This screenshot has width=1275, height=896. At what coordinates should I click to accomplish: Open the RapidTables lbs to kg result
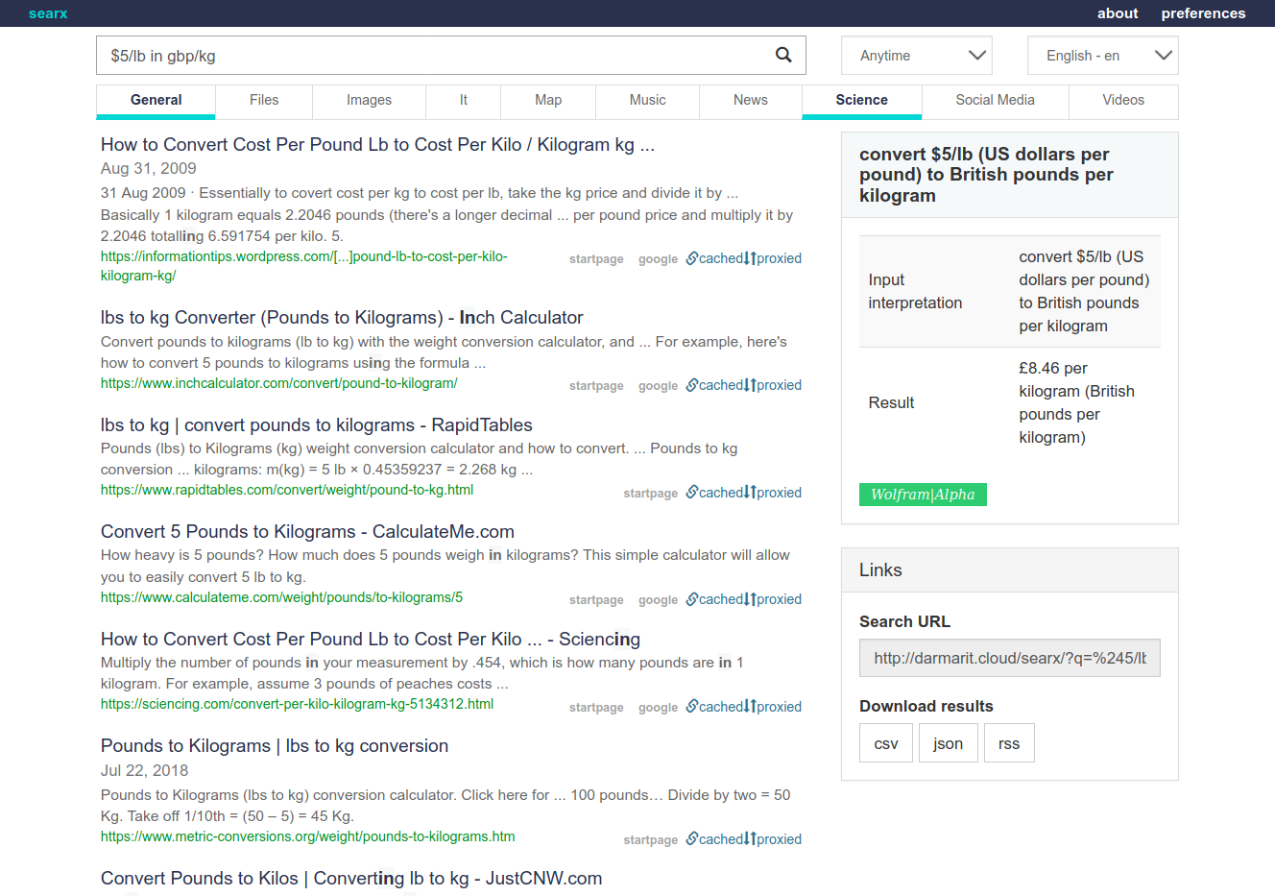click(x=317, y=425)
